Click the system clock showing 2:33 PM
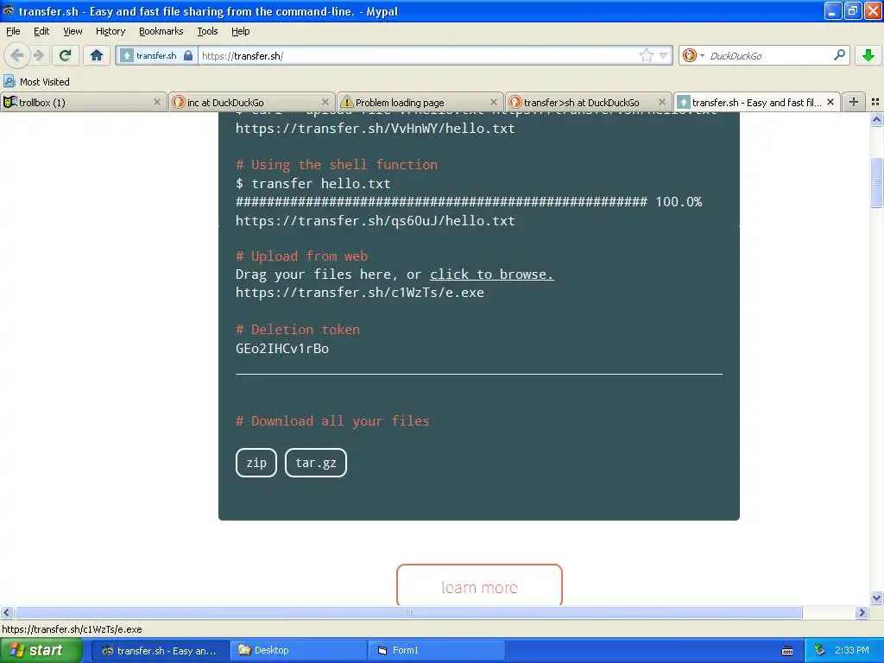884x663 pixels. [852, 651]
